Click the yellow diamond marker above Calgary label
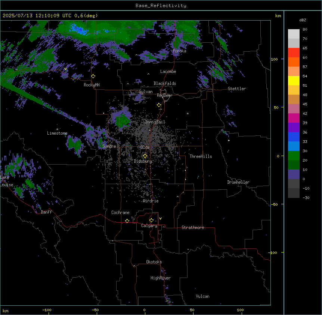The width and height of the screenshot is (322, 315). (x=151, y=220)
